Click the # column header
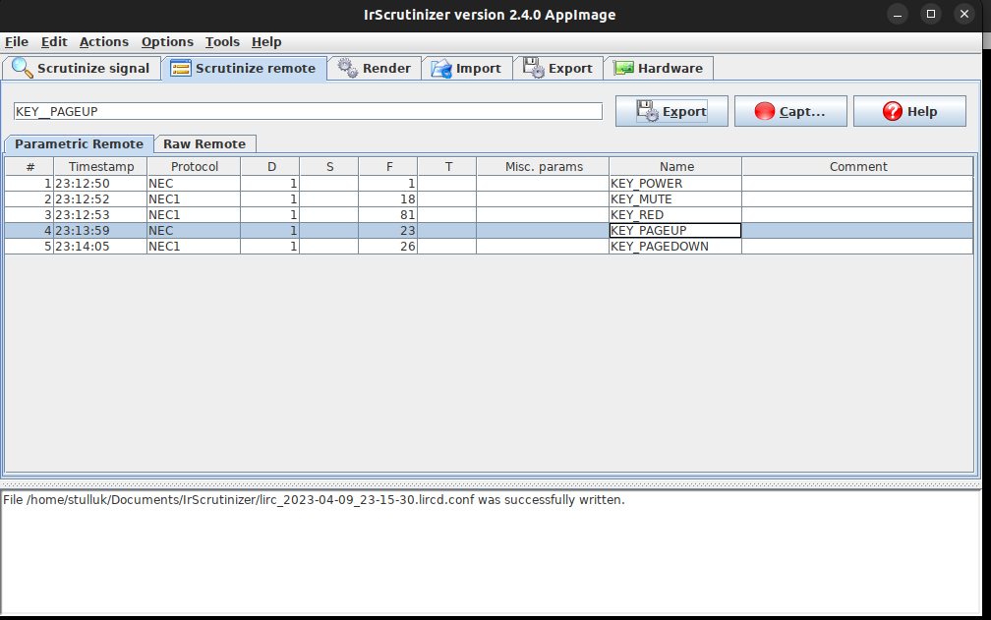This screenshot has width=991, height=620. point(29,167)
